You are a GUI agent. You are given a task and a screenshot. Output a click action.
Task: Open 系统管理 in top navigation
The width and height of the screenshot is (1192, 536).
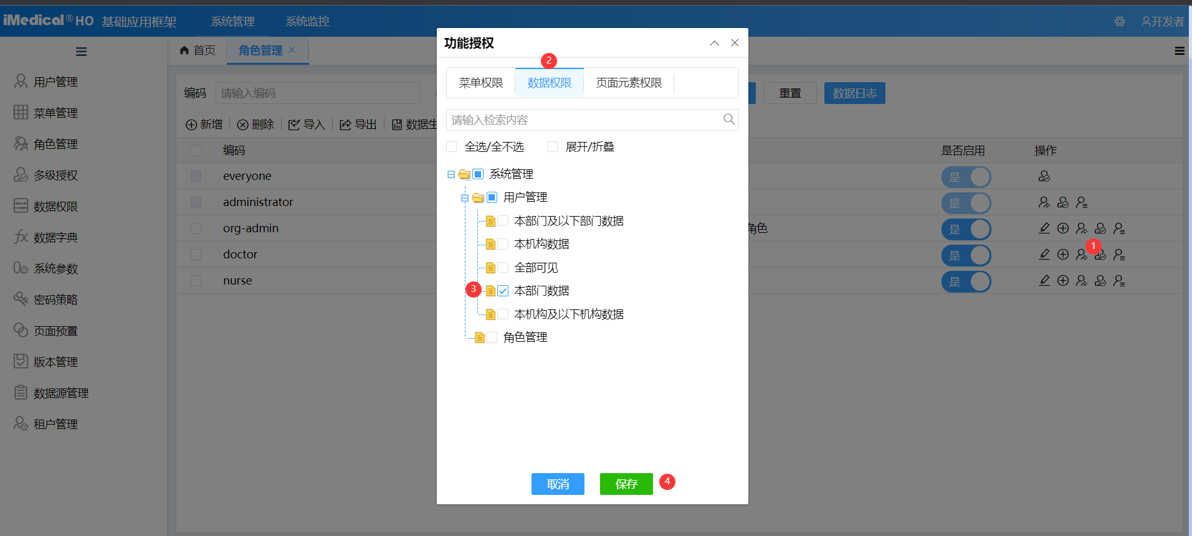point(233,21)
